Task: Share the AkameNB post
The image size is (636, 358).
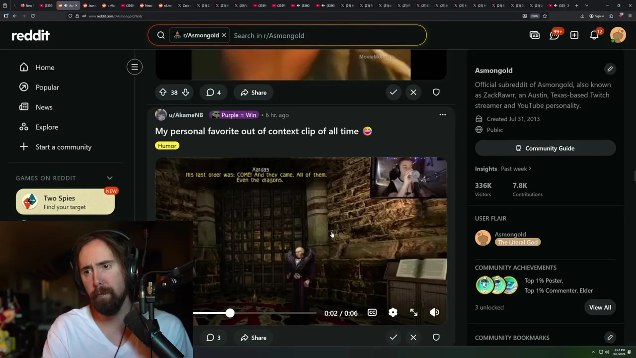Action: pyautogui.click(x=253, y=338)
